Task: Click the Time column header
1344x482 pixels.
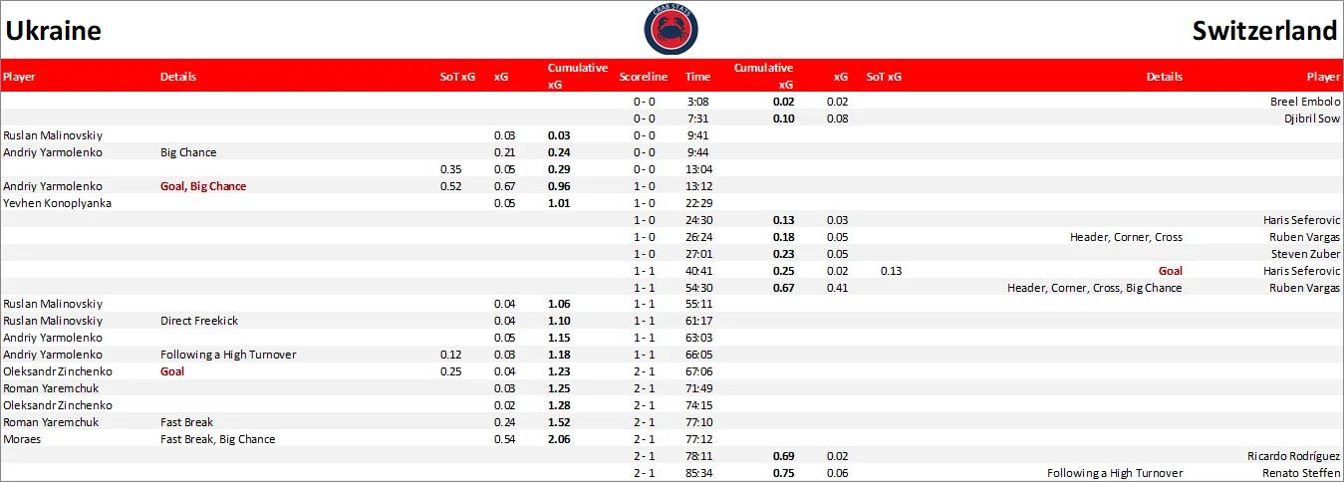Action: [697, 77]
